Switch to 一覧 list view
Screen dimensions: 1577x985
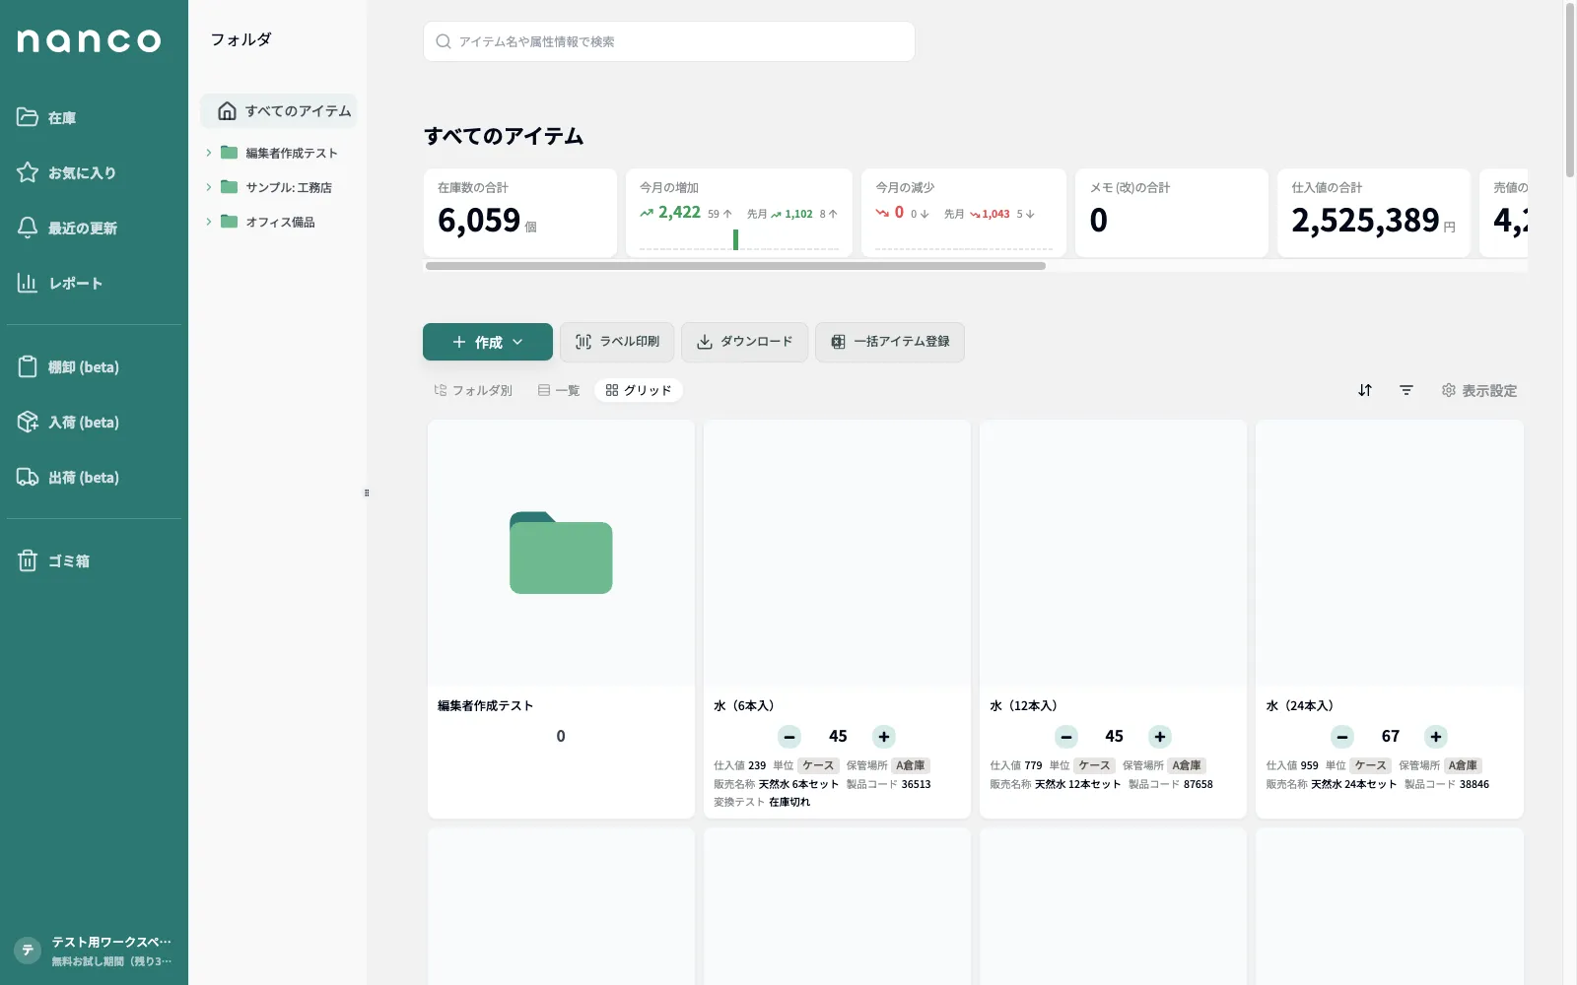point(559,390)
